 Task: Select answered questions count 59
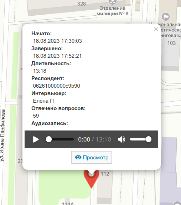36,116
